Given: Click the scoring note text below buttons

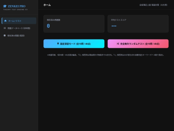Looking at the screenshot, I should (106, 55).
